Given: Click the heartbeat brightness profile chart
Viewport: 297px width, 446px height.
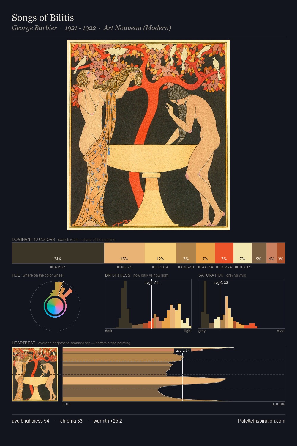Looking at the screenshot, I should (x=174, y=374).
